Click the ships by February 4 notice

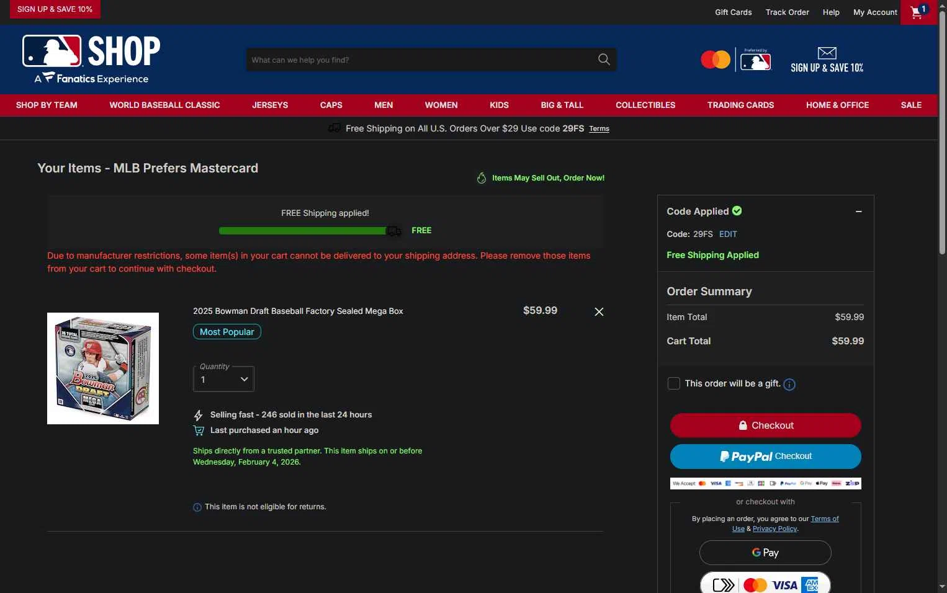307,457
